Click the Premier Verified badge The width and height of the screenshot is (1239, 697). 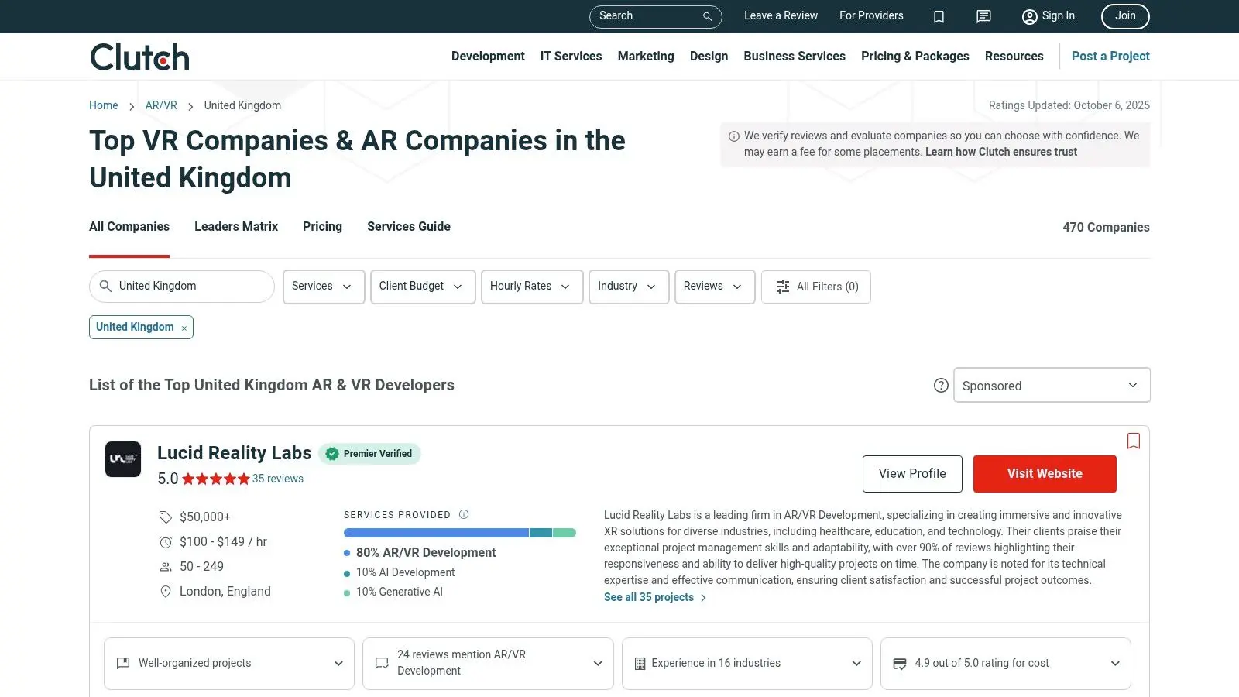click(369, 453)
